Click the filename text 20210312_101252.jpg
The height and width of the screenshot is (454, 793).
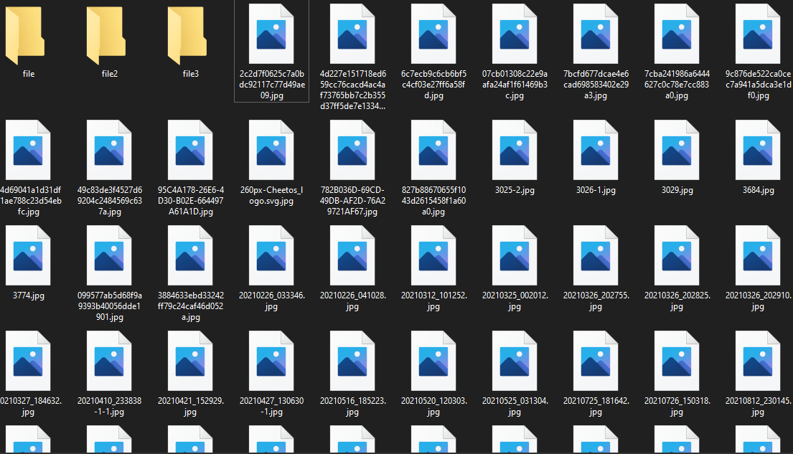click(433, 301)
